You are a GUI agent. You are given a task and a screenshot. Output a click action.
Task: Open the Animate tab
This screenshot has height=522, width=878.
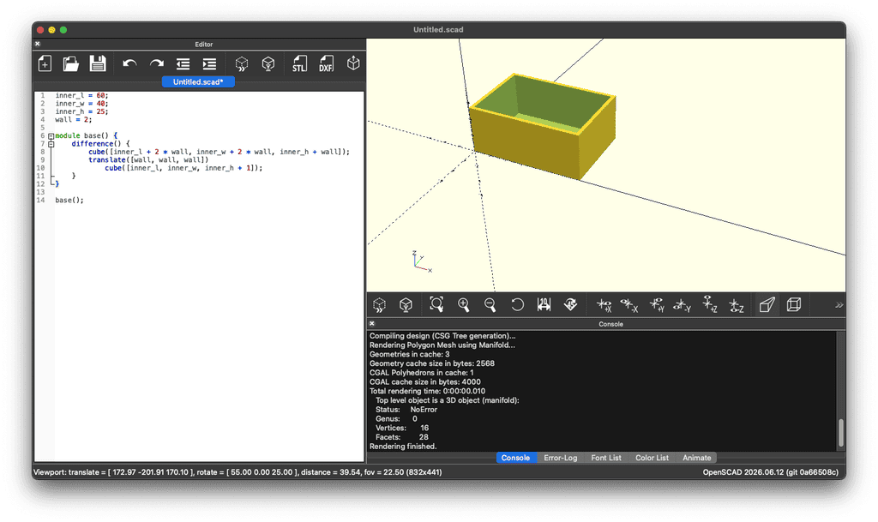tap(696, 458)
